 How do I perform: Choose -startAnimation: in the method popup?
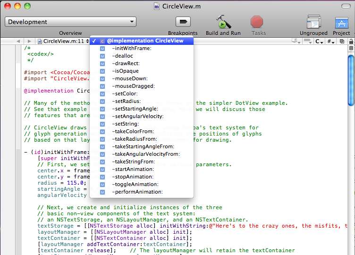click(x=133, y=169)
